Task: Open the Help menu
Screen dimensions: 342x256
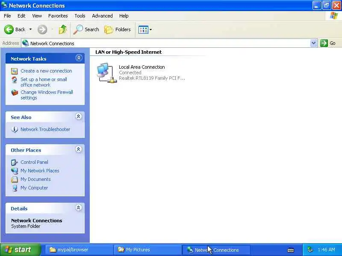Action: [124, 16]
